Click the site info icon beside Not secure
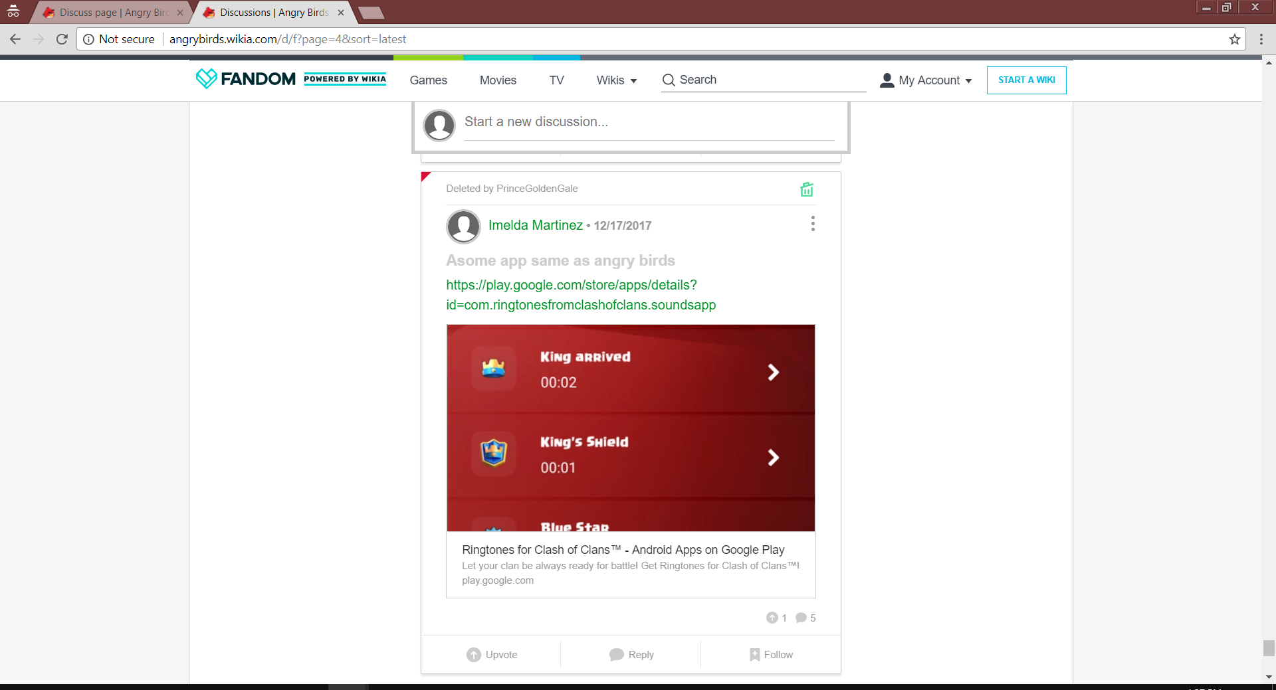1276x690 pixels. [x=88, y=39]
